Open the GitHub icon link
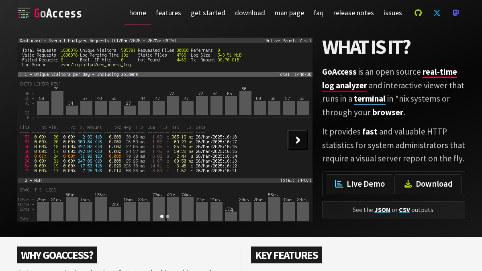482x271 pixels. [x=418, y=13]
